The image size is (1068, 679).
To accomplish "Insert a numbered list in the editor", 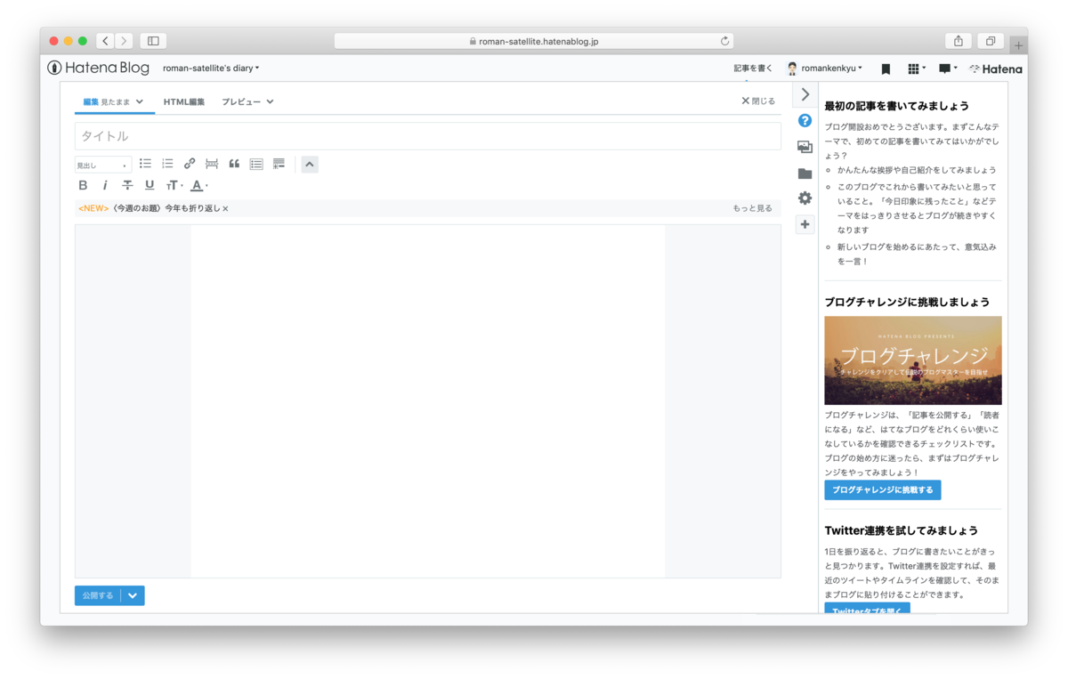I will tap(167, 164).
